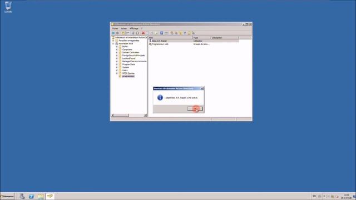Sort by the Nom column header
Screen dimensions: 356x200
point(170,38)
